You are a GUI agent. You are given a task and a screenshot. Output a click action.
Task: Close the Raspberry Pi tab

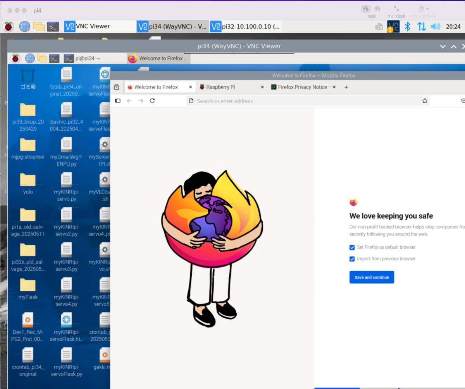(262, 87)
